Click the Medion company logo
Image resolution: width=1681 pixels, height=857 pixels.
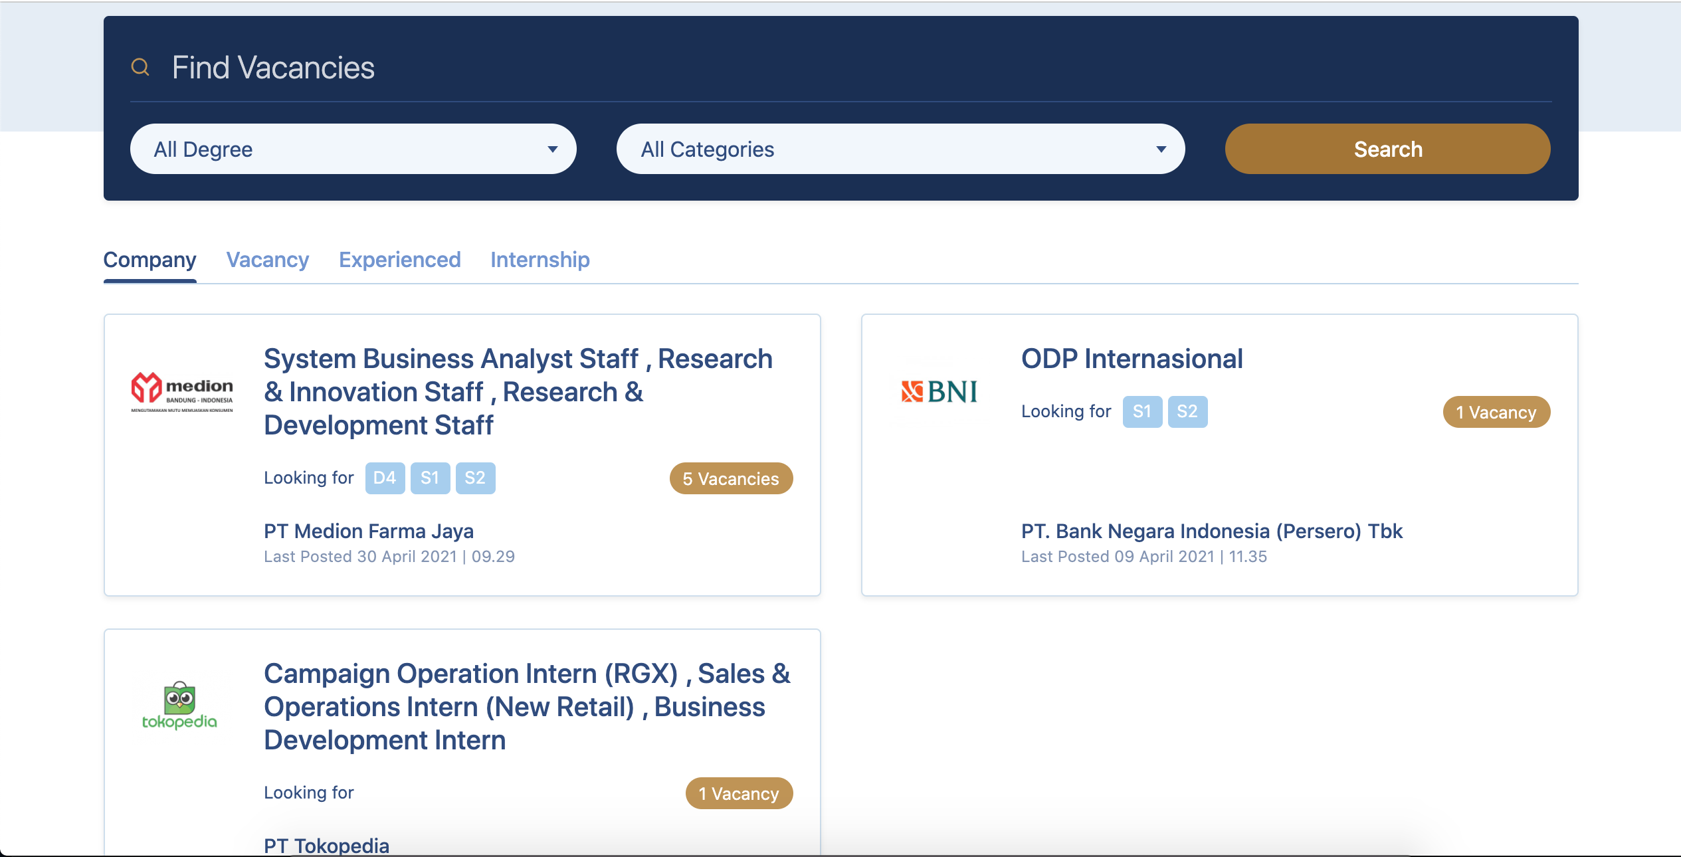click(182, 392)
